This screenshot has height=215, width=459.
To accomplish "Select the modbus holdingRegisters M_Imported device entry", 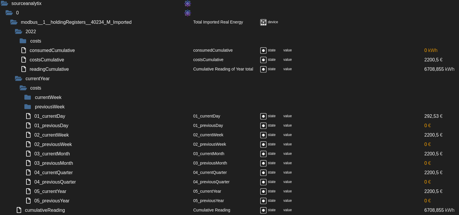I will 76,22.
